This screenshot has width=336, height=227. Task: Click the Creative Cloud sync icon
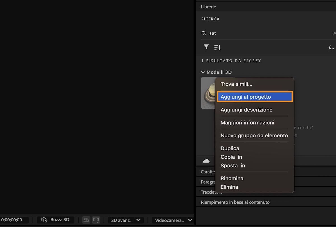(x=206, y=161)
